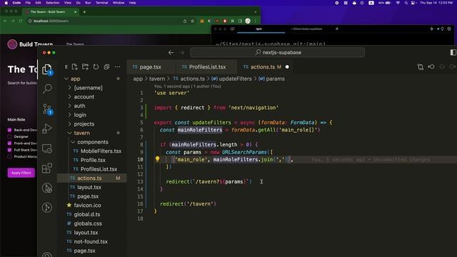Open the Explorer view in activity bar

pos(47,69)
